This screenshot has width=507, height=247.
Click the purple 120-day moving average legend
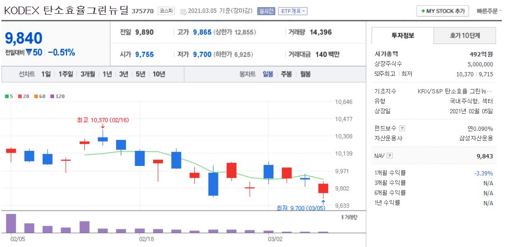[57, 96]
